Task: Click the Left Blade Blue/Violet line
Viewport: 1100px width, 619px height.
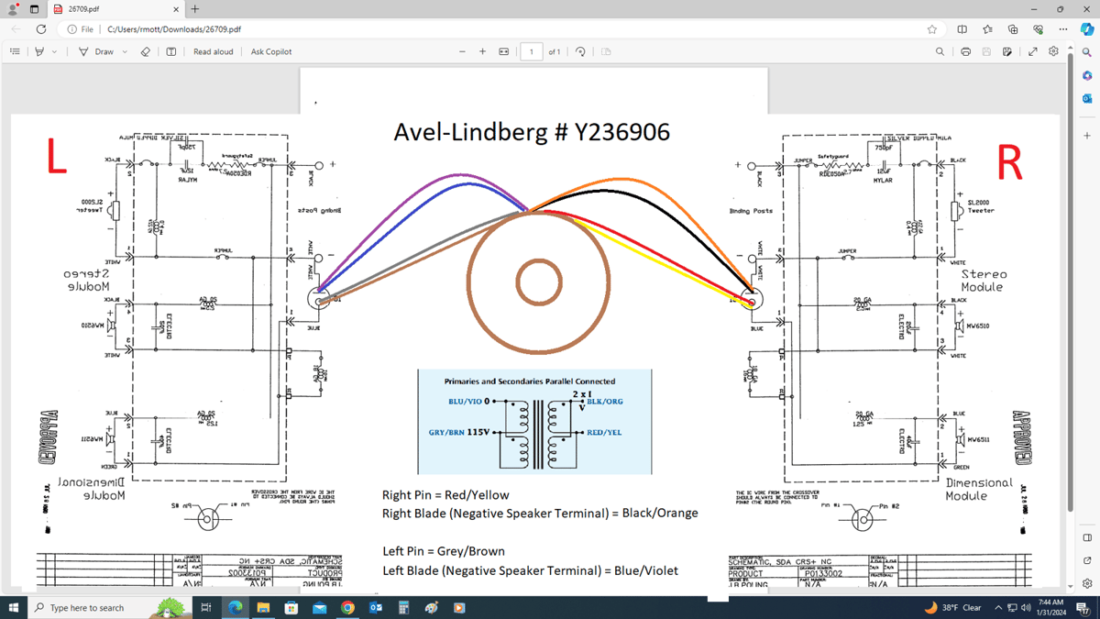Action: tap(531, 570)
